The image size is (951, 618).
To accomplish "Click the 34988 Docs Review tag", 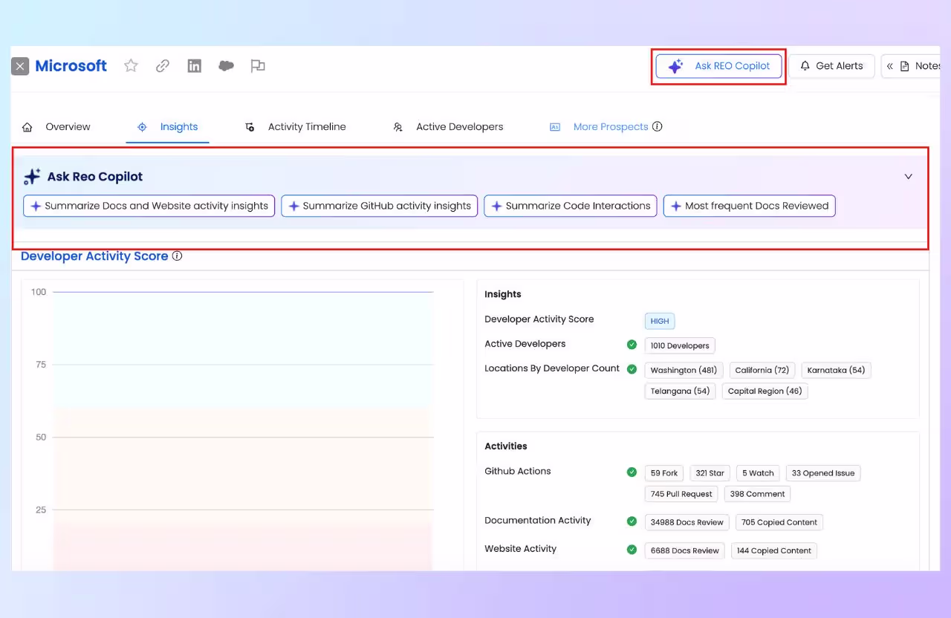I will click(687, 522).
